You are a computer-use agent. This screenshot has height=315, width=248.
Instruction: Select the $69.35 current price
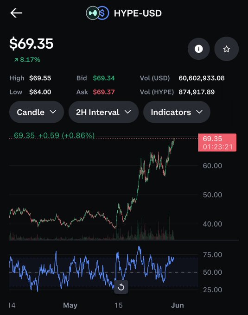(32, 44)
